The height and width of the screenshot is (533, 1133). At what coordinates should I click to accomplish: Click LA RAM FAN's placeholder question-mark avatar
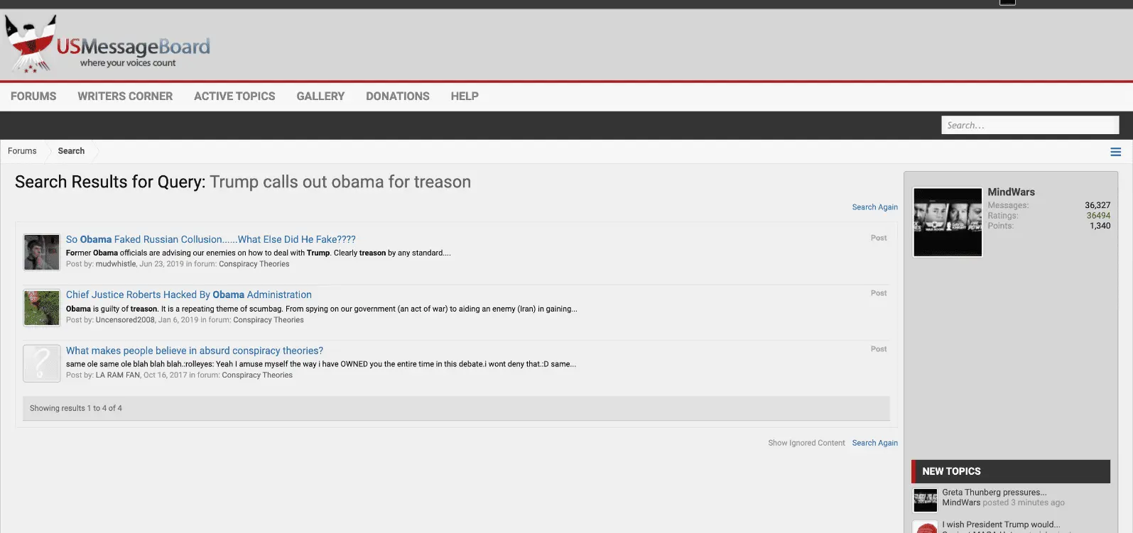click(42, 363)
